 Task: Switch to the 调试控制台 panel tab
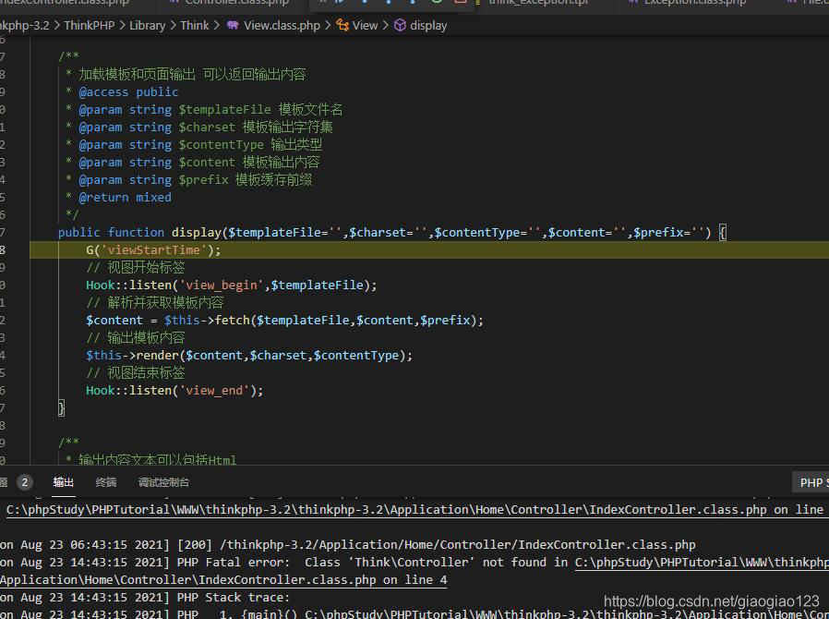[x=163, y=482]
